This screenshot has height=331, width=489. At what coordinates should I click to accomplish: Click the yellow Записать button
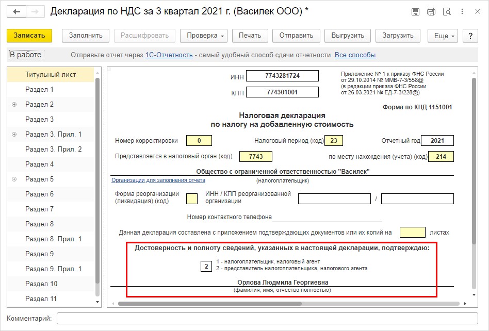pos(29,36)
